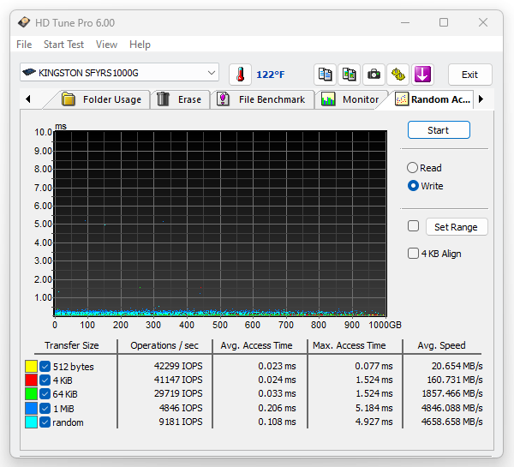This screenshot has width=514, height=467.
Task: Click the Max. Access Time column header
Action: click(350, 345)
